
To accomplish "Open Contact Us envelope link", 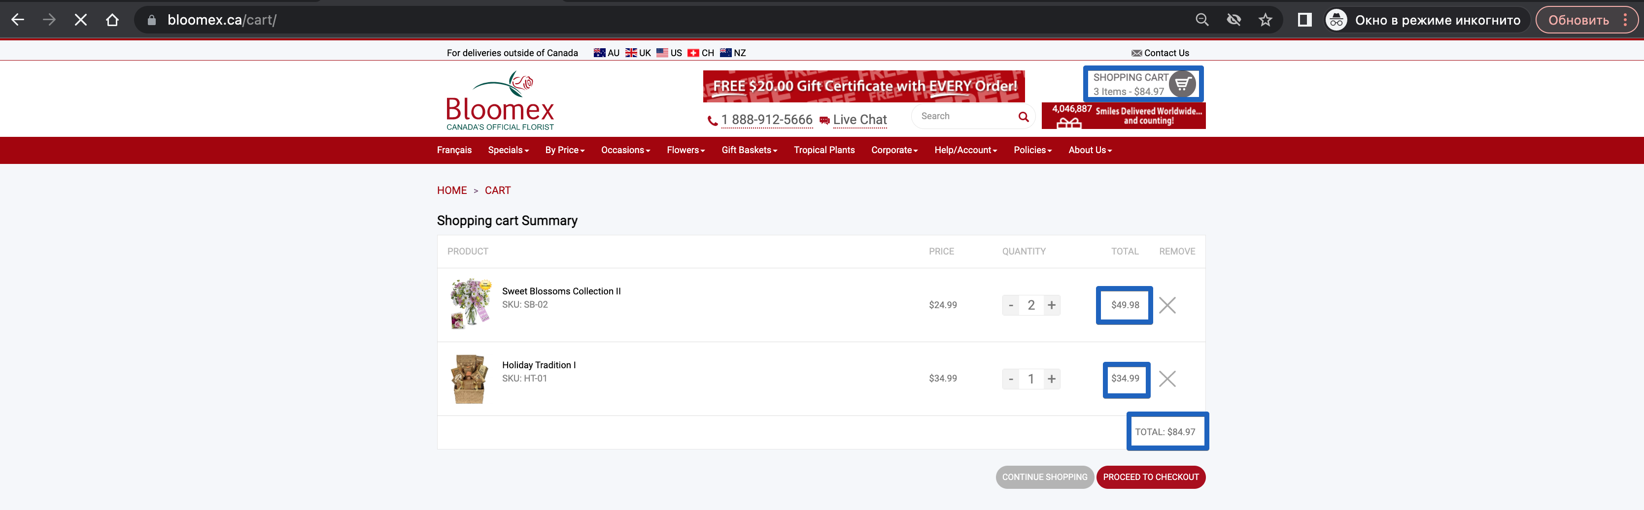I will (x=1160, y=53).
